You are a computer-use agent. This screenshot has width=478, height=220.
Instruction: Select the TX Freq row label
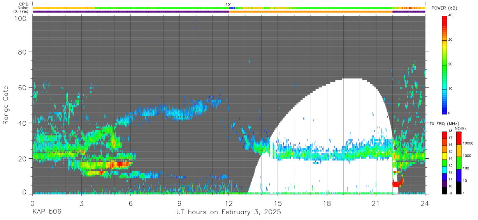[21, 12]
